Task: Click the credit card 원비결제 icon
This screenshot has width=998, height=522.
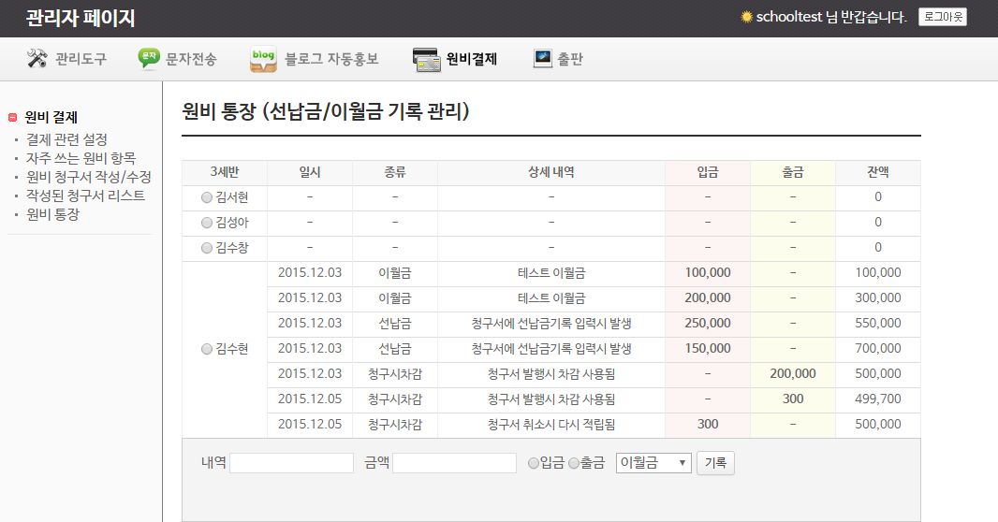Action: [427, 59]
